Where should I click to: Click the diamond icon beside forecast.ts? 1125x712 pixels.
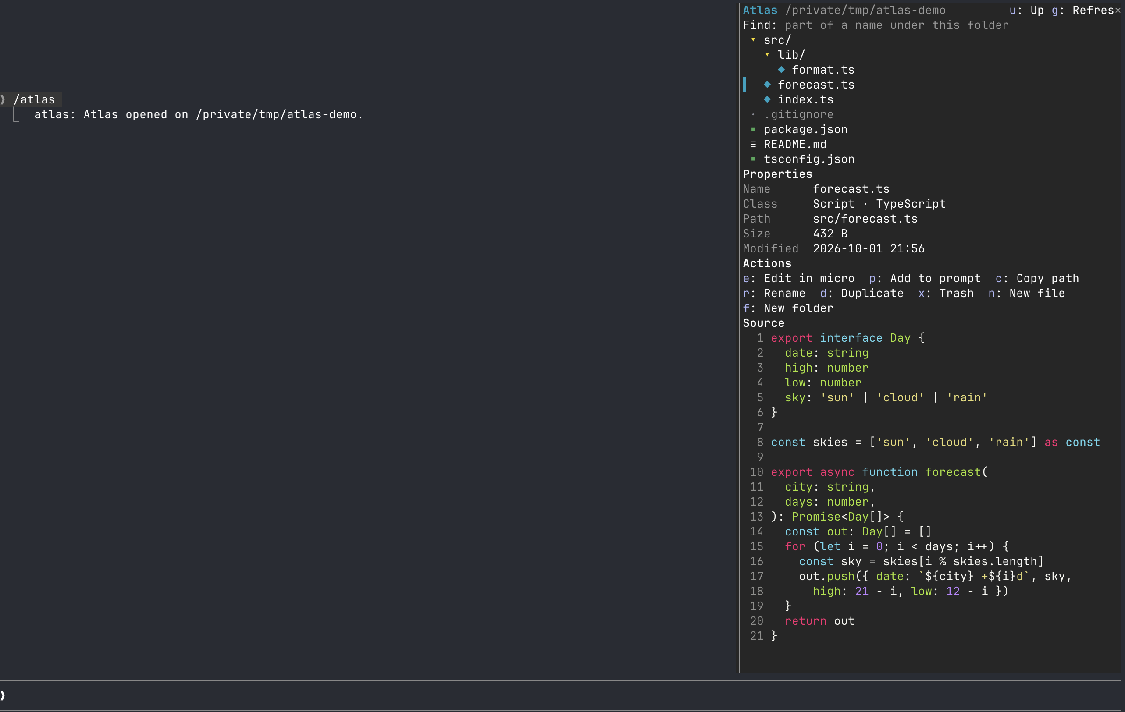click(x=767, y=85)
